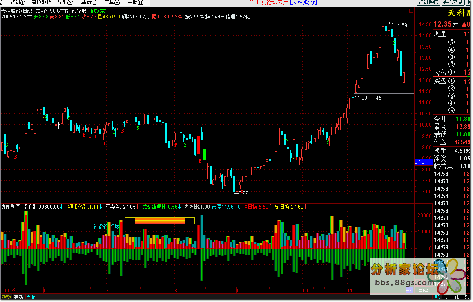
Task: Select the 指标 tab at bottom
Action: (7, 297)
